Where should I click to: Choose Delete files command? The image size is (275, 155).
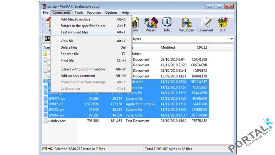tap(91, 47)
